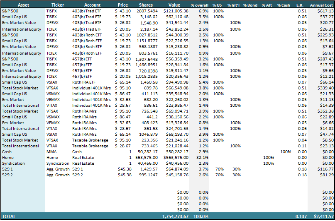Image resolution: width=335 pixels, height=221 pixels.
Task: Select the 1027.8512 shares cell
Action: tap(147, 35)
